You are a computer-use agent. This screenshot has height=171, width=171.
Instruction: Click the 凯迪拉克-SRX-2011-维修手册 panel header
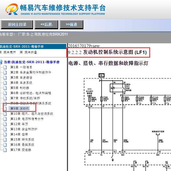[x=33, y=46]
